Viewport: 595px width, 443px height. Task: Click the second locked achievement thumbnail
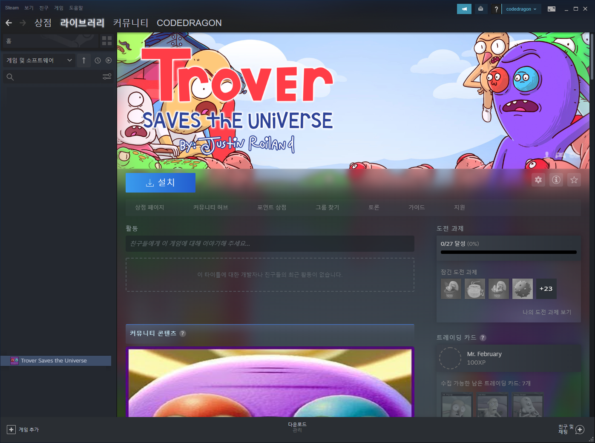coord(475,289)
